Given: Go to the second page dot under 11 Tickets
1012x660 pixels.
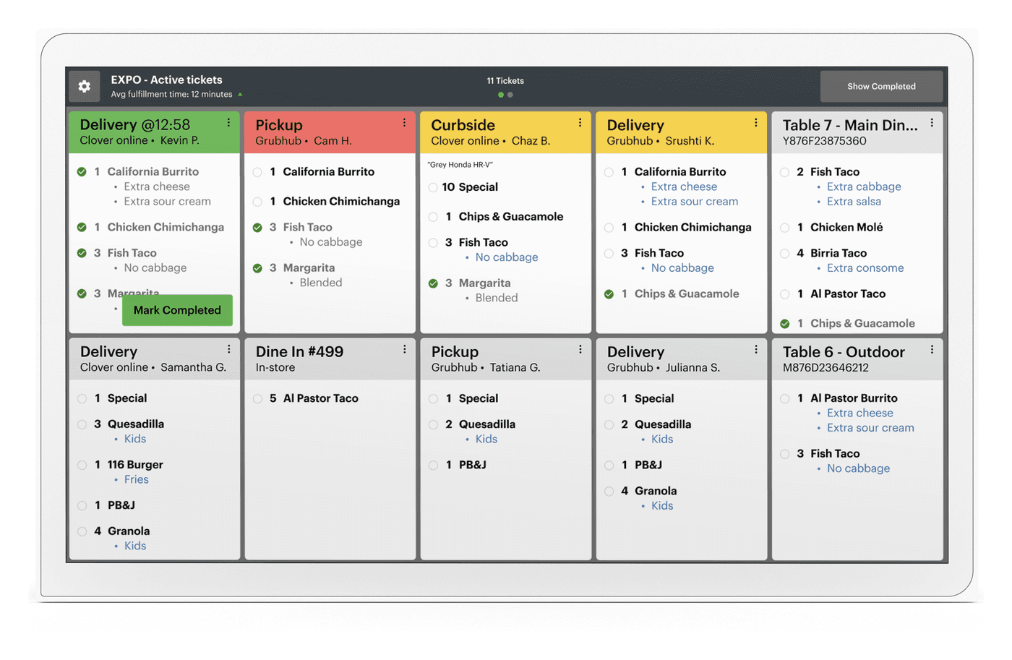Looking at the screenshot, I should pos(510,95).
